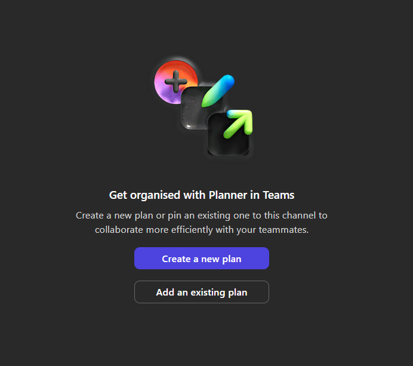
Task: Click the Create a new plan button
Action: click(202, 259)
